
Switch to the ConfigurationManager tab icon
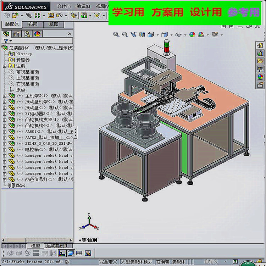(x=27, y=34)
